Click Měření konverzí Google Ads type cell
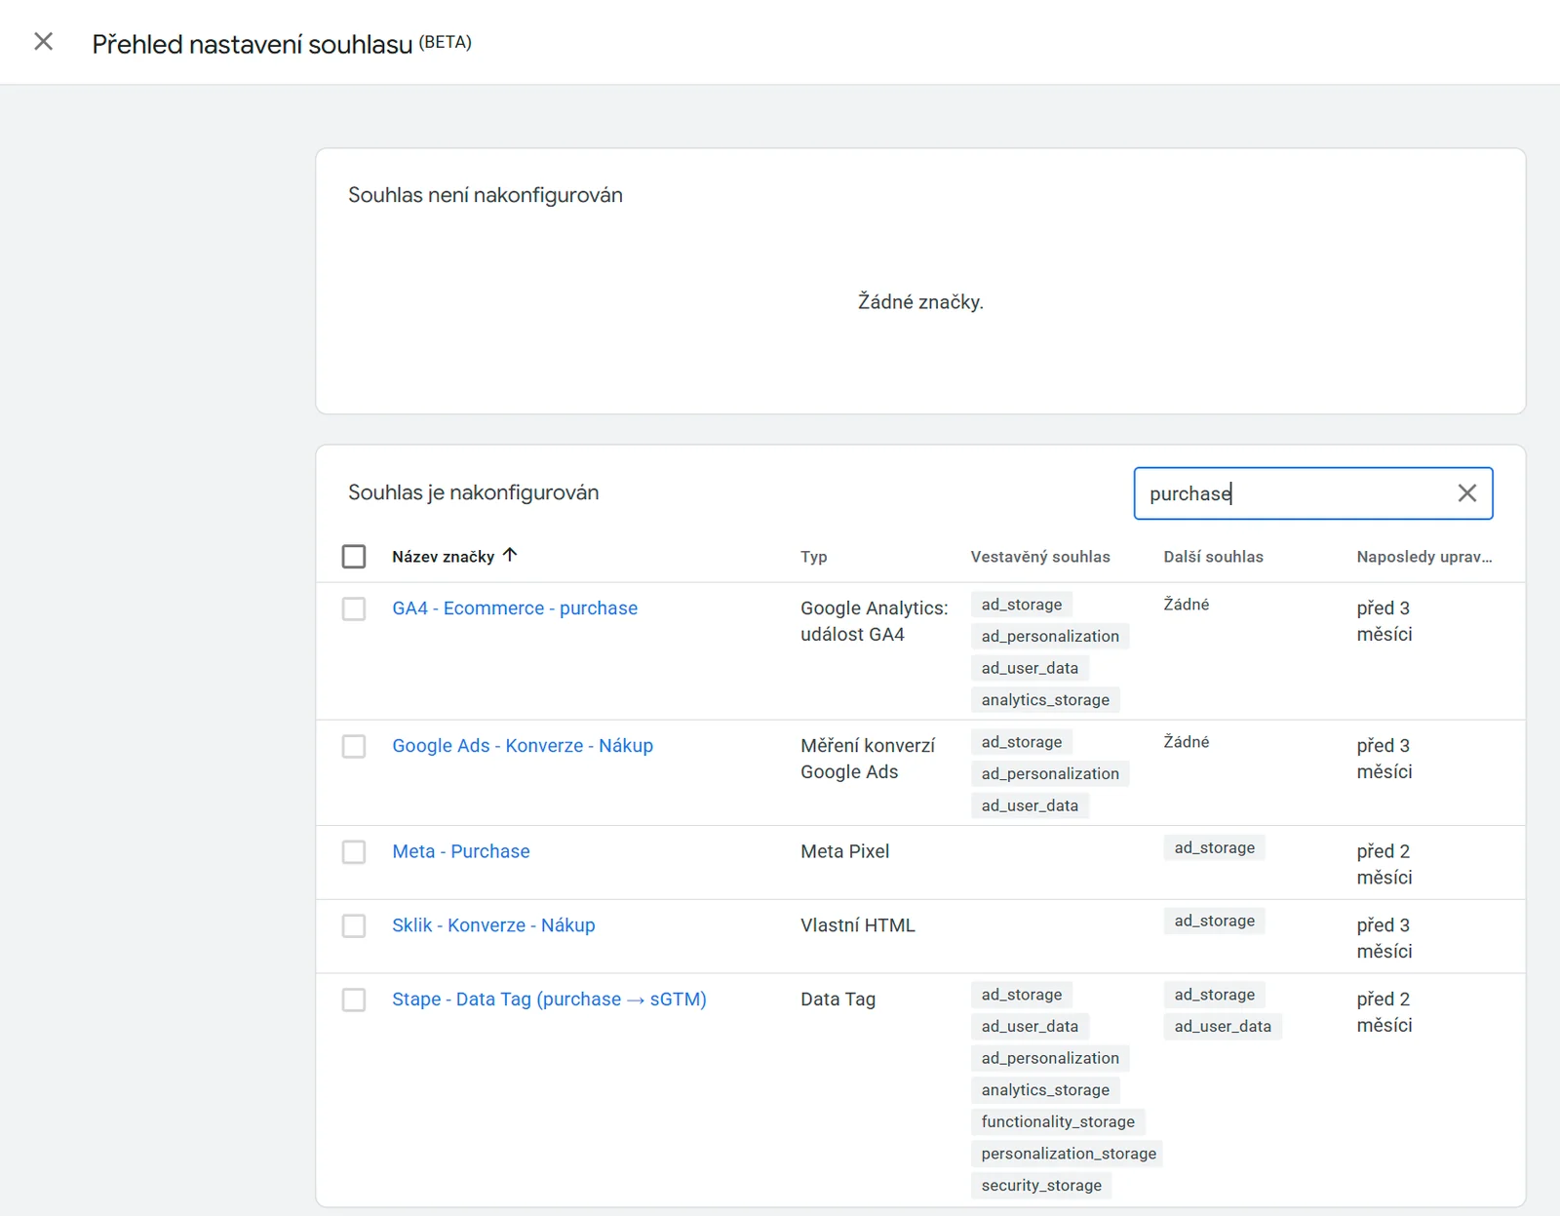Viewport: 1560px width, 1216px height. pos(868,759)
